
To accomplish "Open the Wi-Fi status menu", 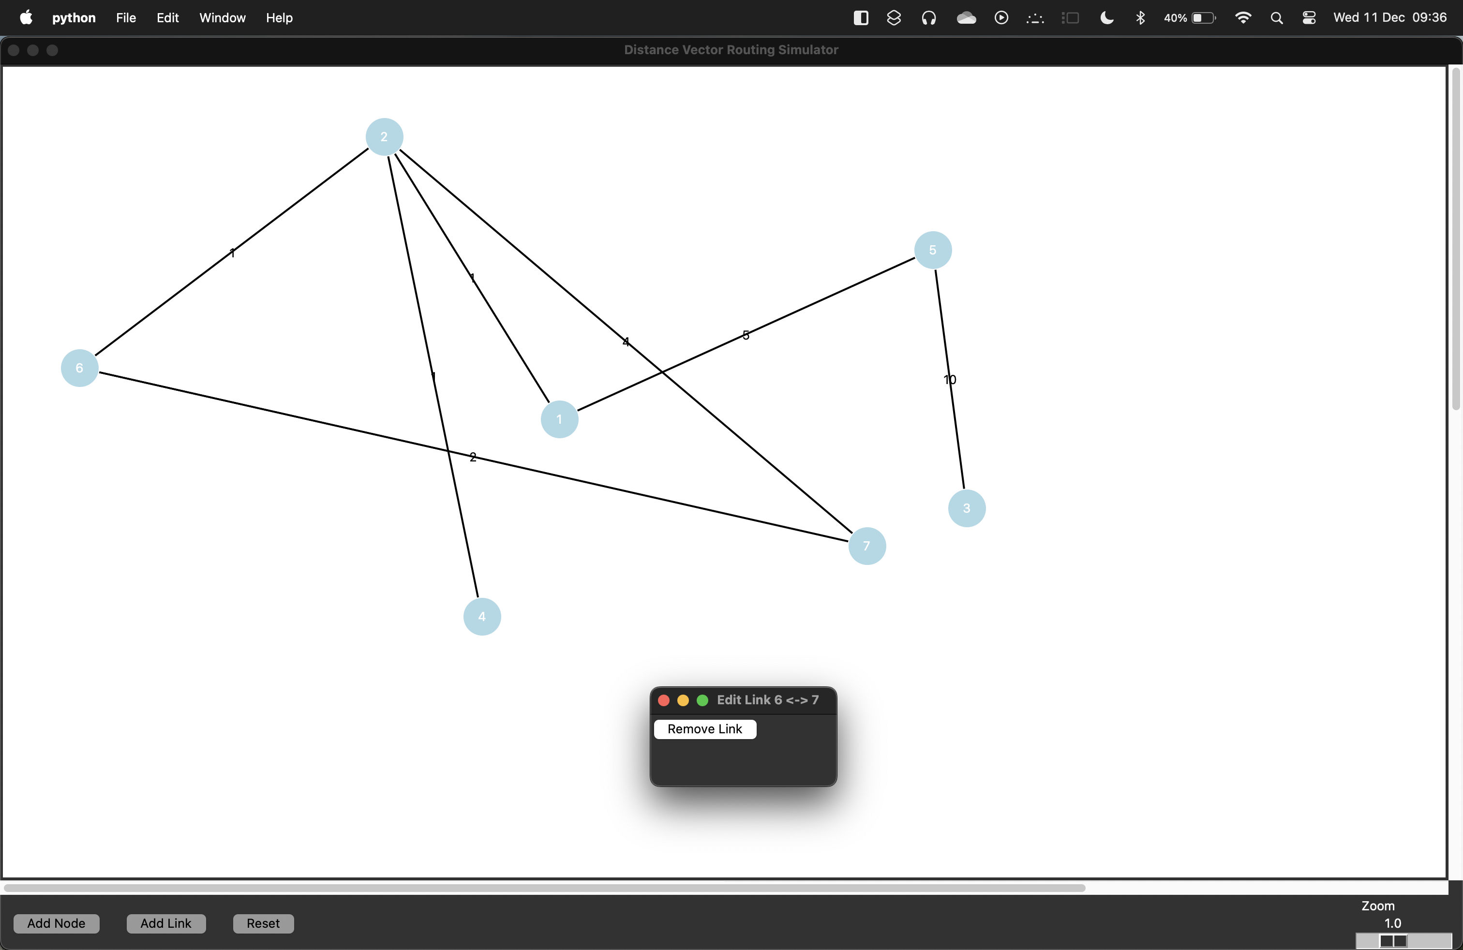I will coord(1242,18).
